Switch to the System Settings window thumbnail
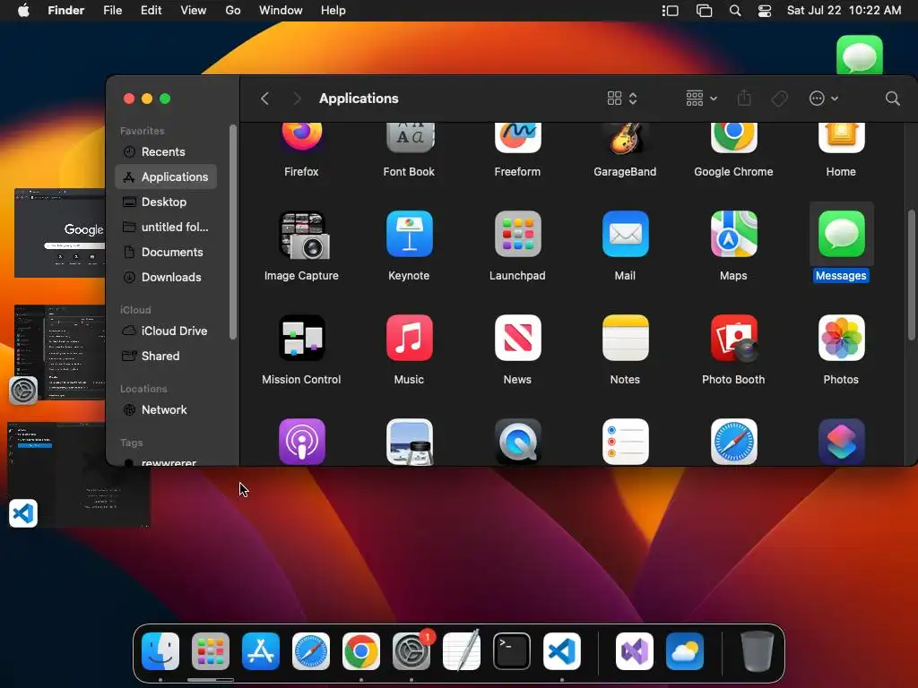 [60, 352]
